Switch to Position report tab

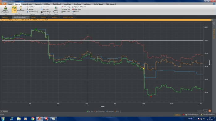coord(44,17)
